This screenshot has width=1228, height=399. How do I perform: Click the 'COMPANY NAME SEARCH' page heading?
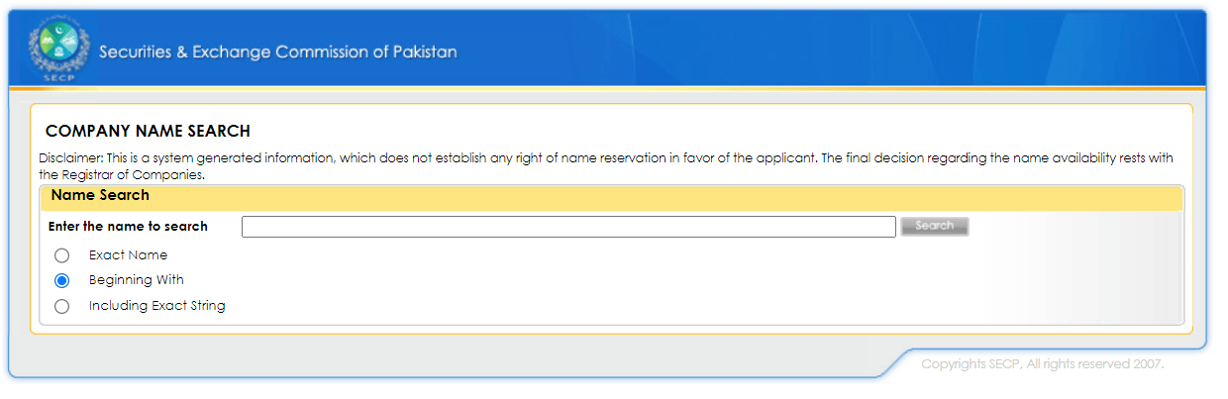pos(148,131)
